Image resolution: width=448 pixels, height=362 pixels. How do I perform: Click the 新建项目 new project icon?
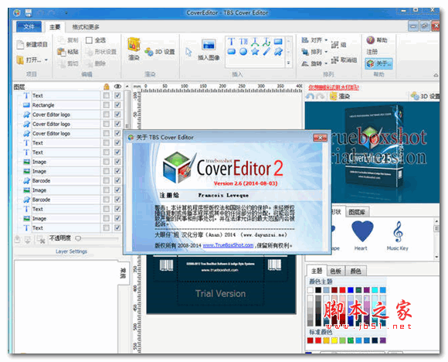(x=20, y=45)
